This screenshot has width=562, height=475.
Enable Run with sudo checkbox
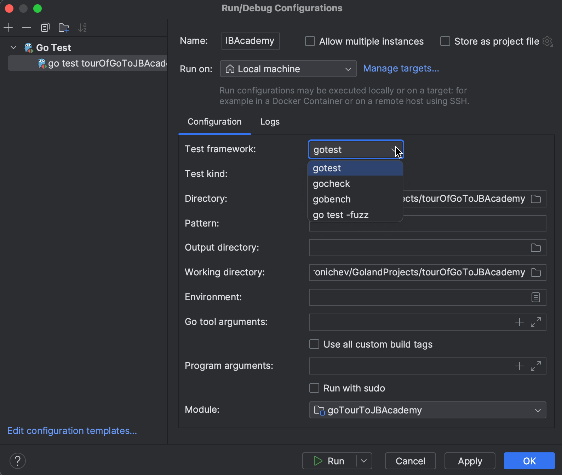coord(314,388)
